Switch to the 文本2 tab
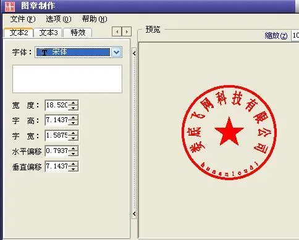This screenshot has height=240, width=299. coord(19,33)
